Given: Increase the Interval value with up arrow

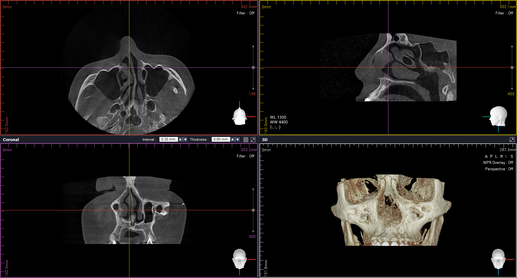Looking at the screenshot, I should [180, 139].
